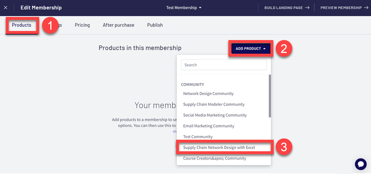371x174 pixels.
Task: Select Course Creators' Community option
Action: point(214,158)
